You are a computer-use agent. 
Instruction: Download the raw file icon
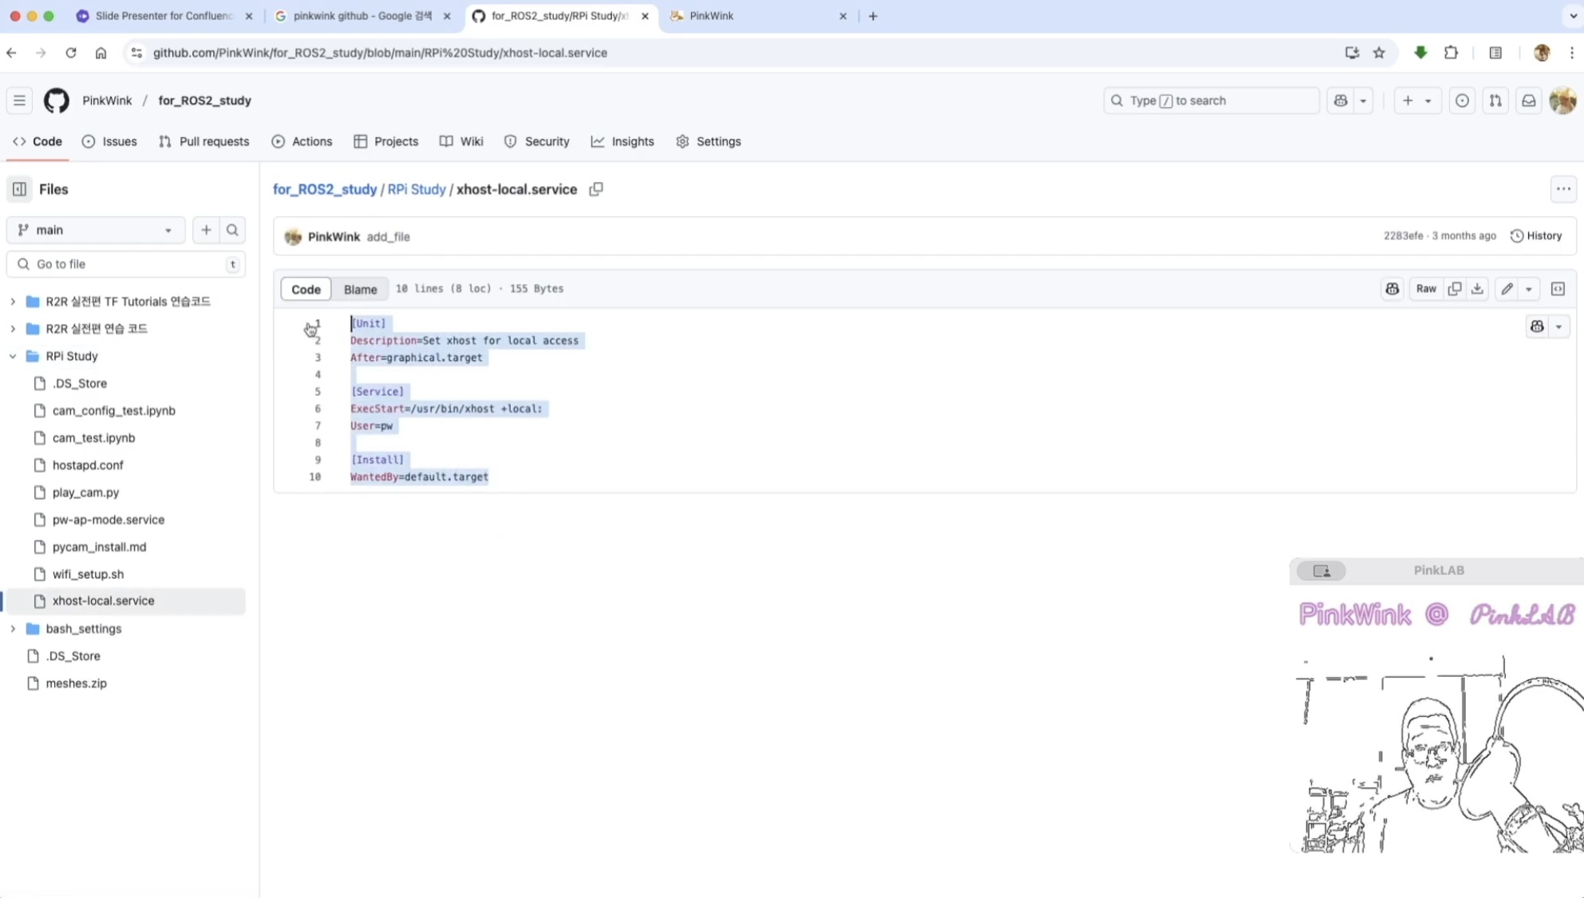1477,289
